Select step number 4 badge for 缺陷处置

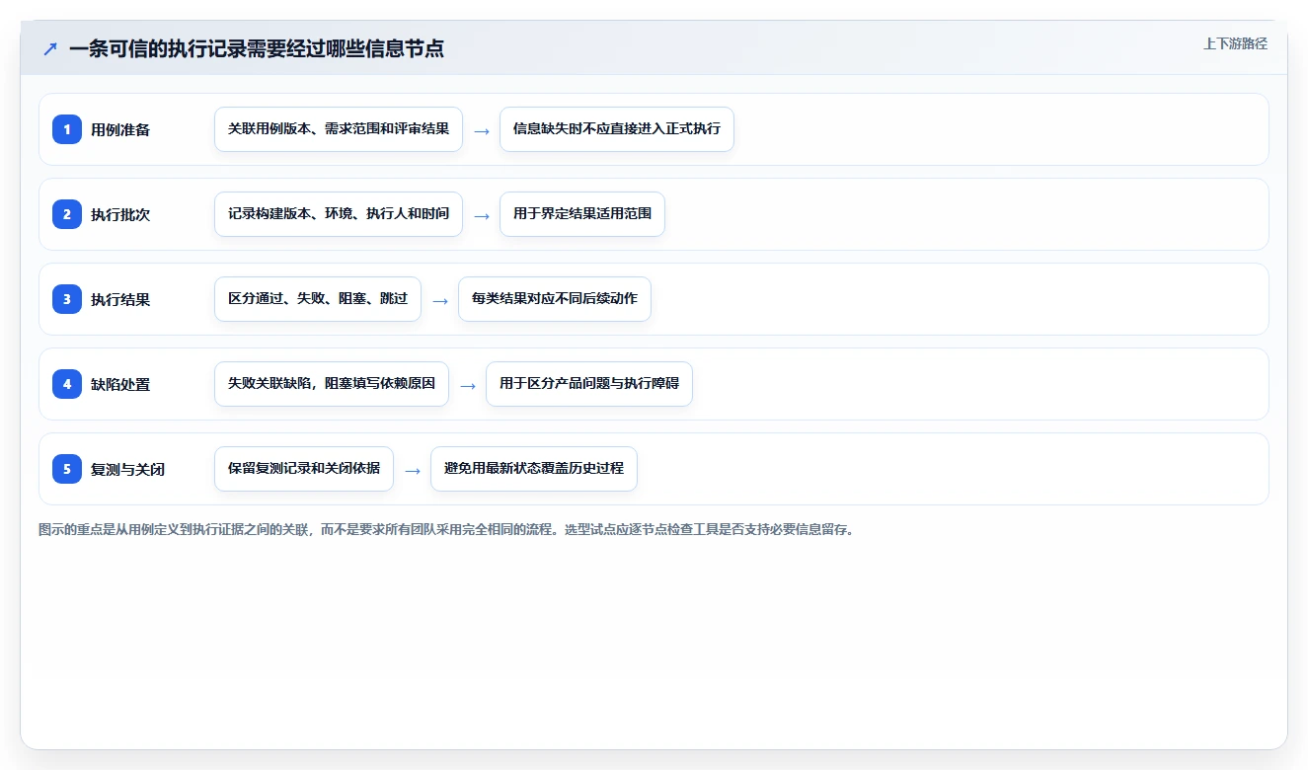click(x=67, y=384)
